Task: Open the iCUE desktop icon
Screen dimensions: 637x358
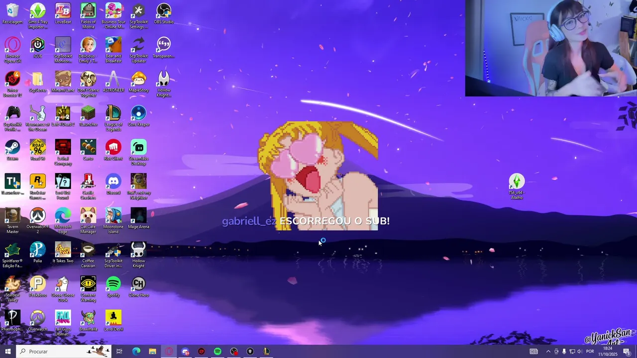Action: (38, 48)
